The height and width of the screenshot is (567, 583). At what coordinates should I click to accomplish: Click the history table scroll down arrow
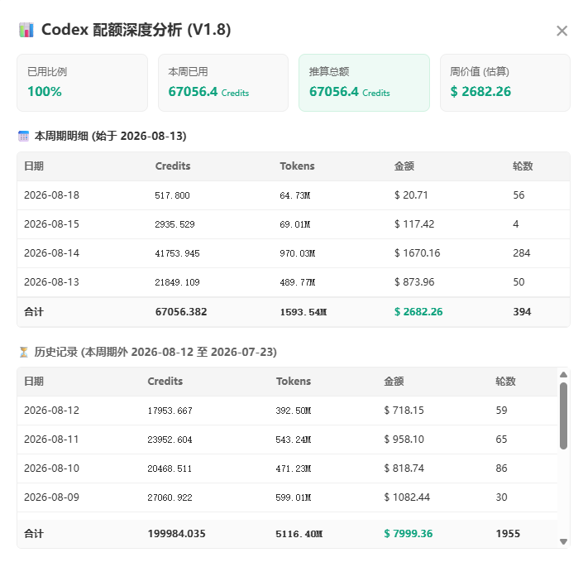click(563, 541)
